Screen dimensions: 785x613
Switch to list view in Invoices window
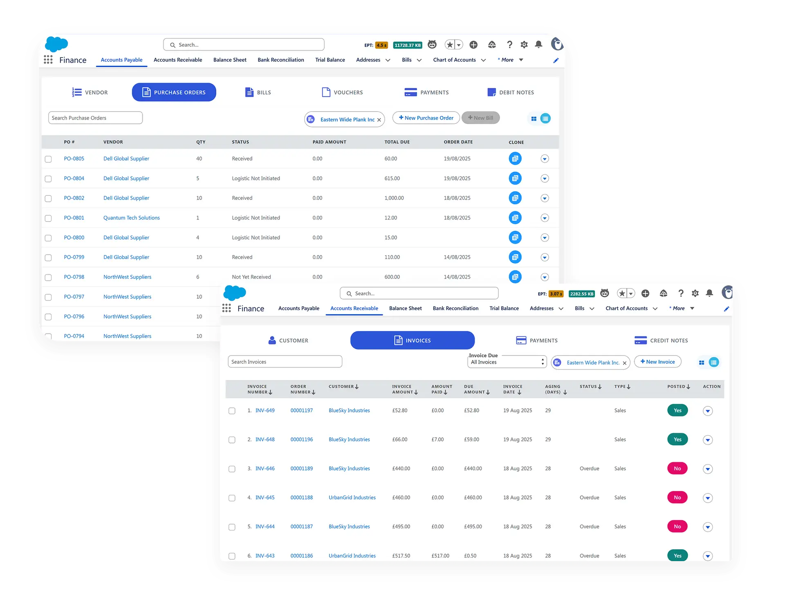pyautogui.click(x=714, y=362)
